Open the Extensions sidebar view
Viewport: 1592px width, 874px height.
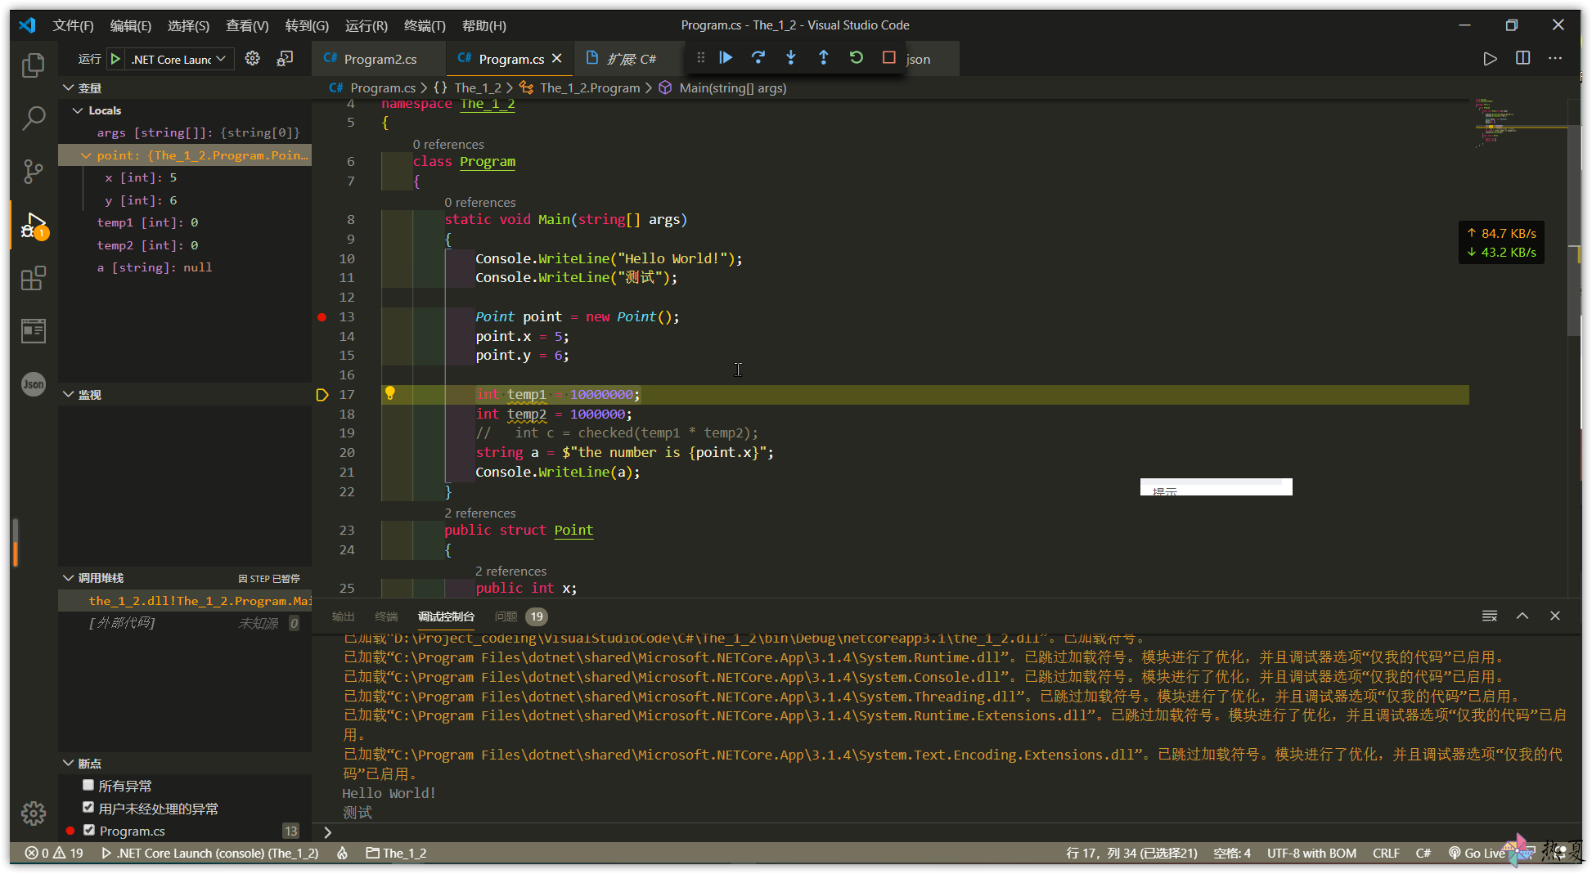pos(33,279)
